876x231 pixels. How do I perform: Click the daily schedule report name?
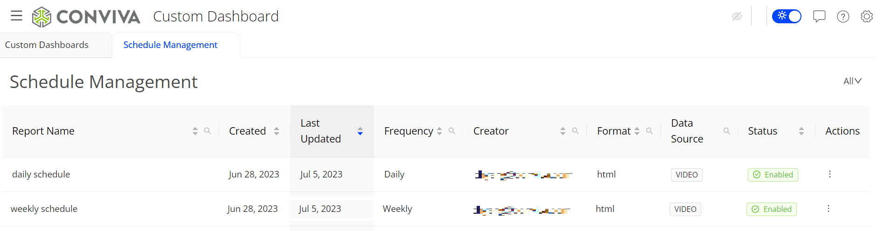point(41,175)
